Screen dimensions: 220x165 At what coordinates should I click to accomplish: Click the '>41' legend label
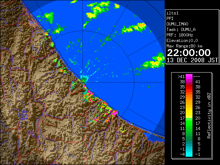coord(181,77)
